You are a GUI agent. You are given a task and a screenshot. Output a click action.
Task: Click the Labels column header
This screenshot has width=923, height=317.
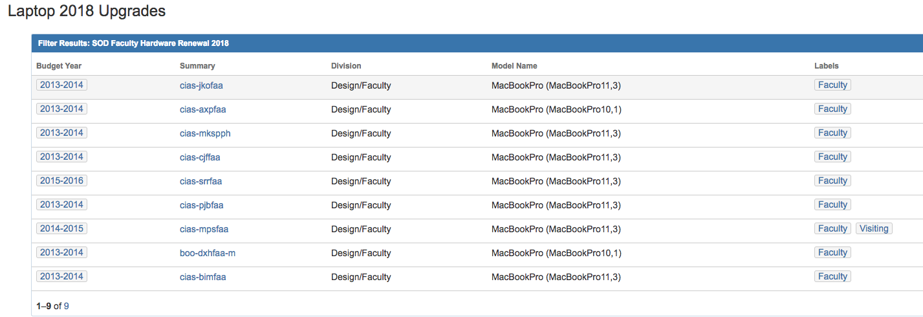(827, 66)
